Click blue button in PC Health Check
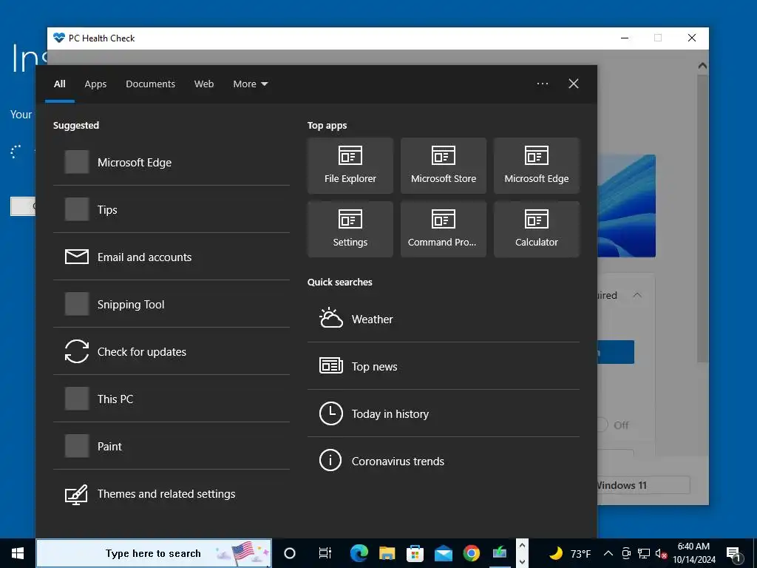This screenshot has width=757, height=568. [x=616, y=352]
